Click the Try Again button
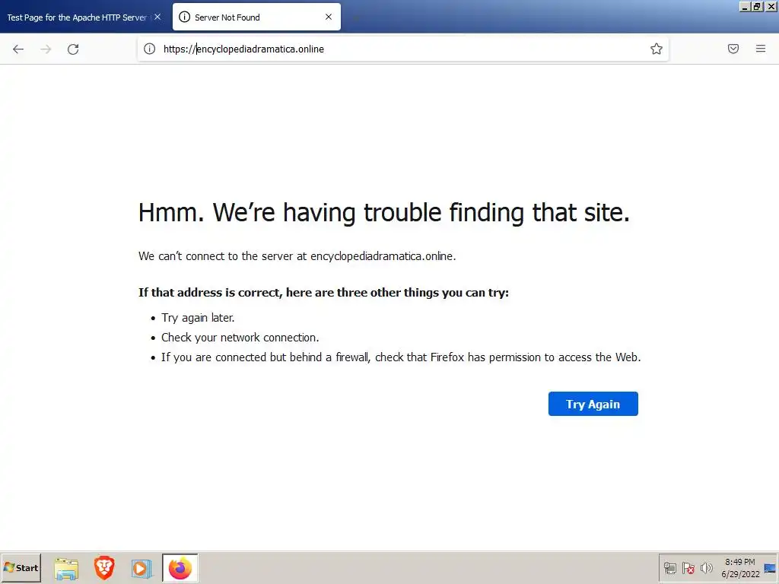779x584 pixels. [x=593, y=404]
